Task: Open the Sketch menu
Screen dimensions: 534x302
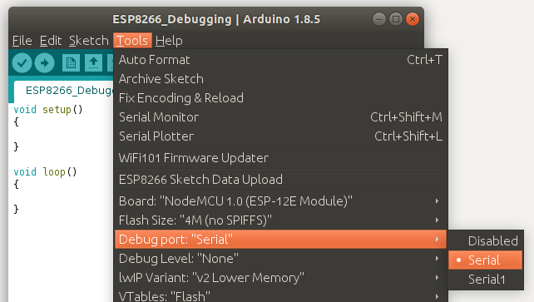Action: [x=89, y=41]
